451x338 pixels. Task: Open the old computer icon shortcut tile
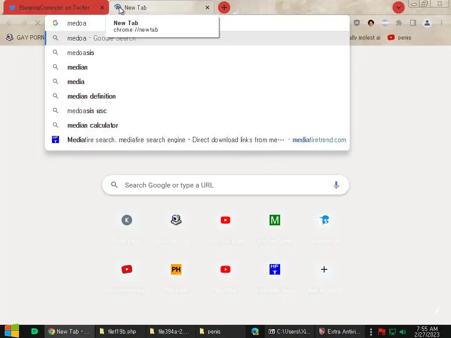tap(176, 220)
